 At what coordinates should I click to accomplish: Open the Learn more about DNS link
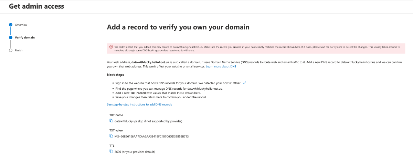[x=221, y=66]
